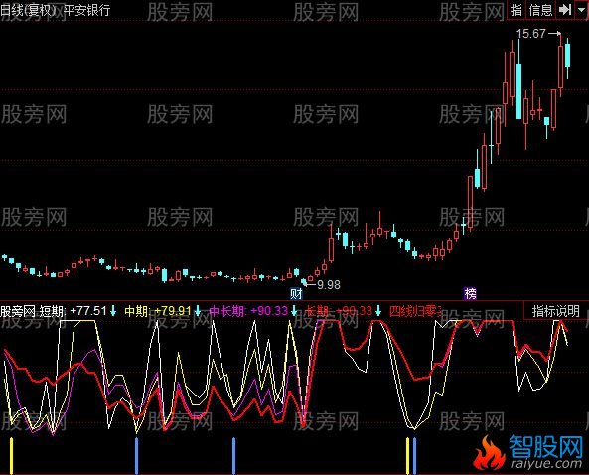Image resolution: width=589 pixels, height=475 pixels.
Task: Expand the top-right dropdown triangle
Action: click(x=581, y=10)
